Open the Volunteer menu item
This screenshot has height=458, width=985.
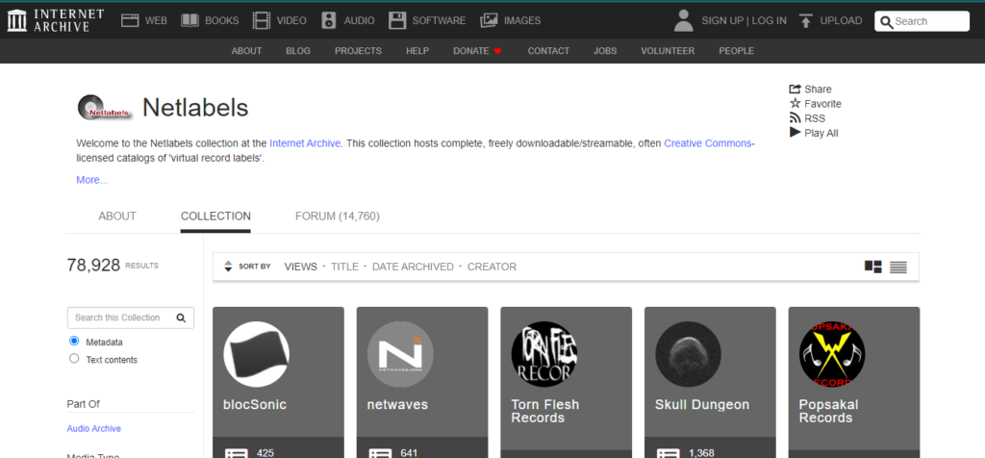(668, 51)
